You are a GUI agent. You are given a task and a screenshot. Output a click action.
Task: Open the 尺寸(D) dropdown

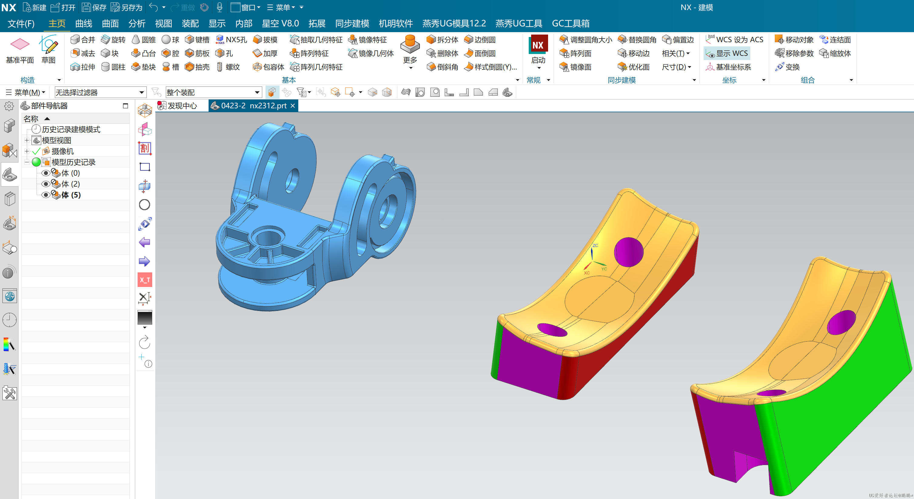click(677, 67)
